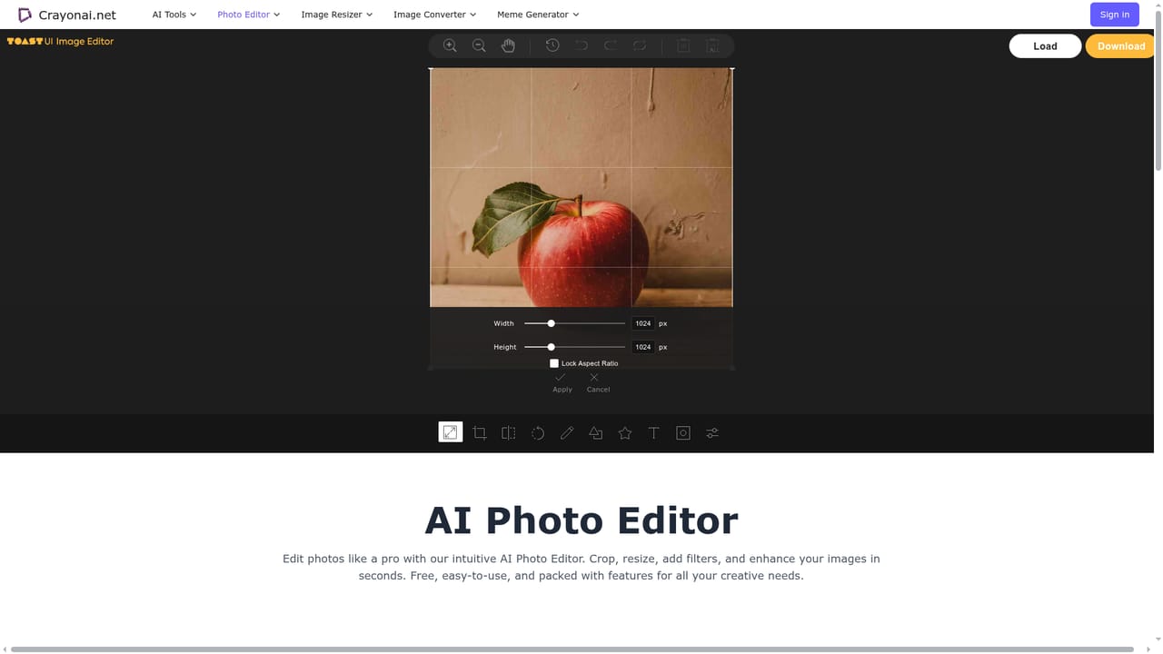Click the Width value input field
This screenshot has width=1163, height=654.
tap(642, 323)
